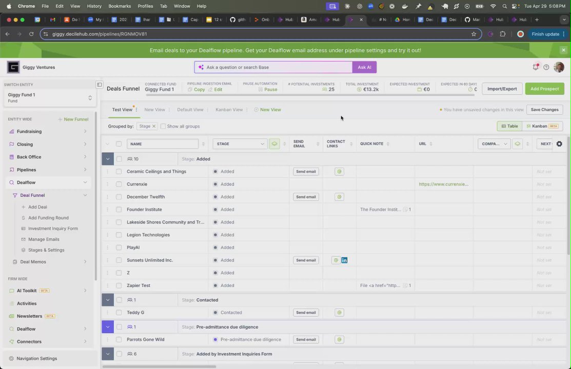Viewport: 571px width, 369px height.
Task: Open the Bookmarks menu in menu bar
Action: coord(120,6)
